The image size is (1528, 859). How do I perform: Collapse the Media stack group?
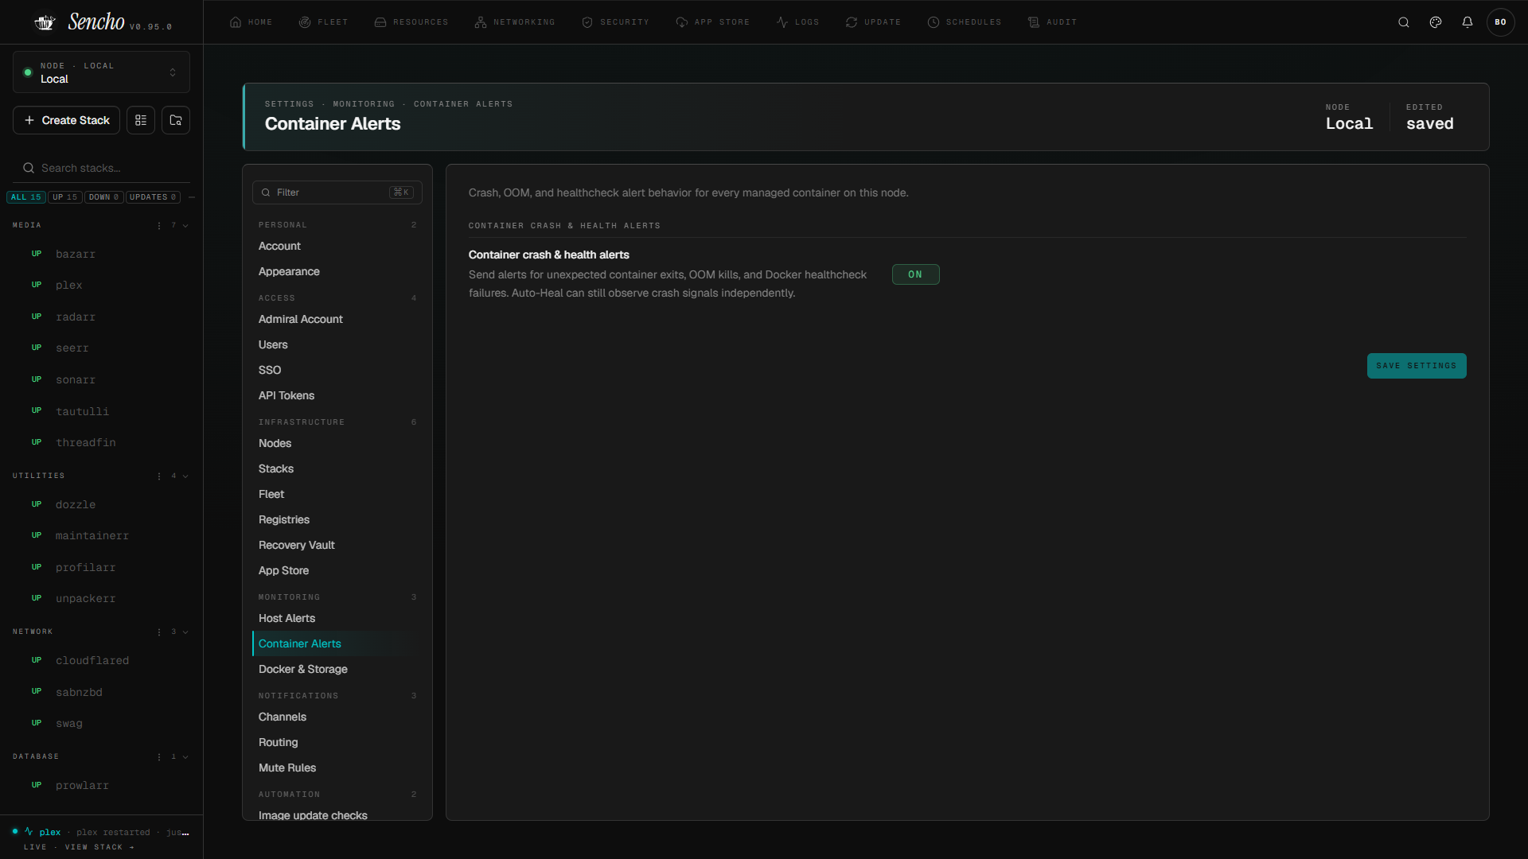click(185, 226)
